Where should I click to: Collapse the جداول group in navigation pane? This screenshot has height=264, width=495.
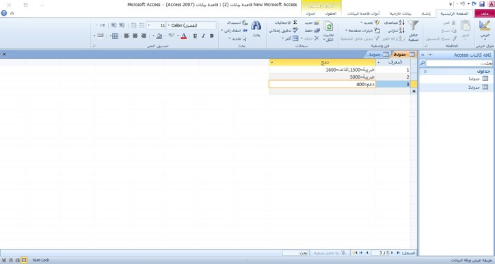click(x=425, y=72)
